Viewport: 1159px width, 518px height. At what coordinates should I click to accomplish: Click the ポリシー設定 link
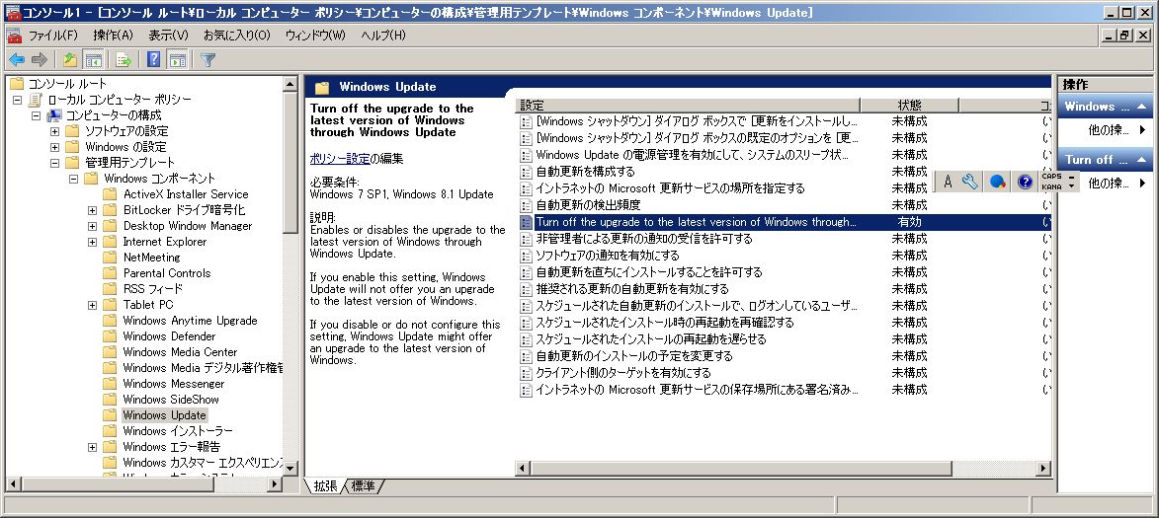coord(340,159)
